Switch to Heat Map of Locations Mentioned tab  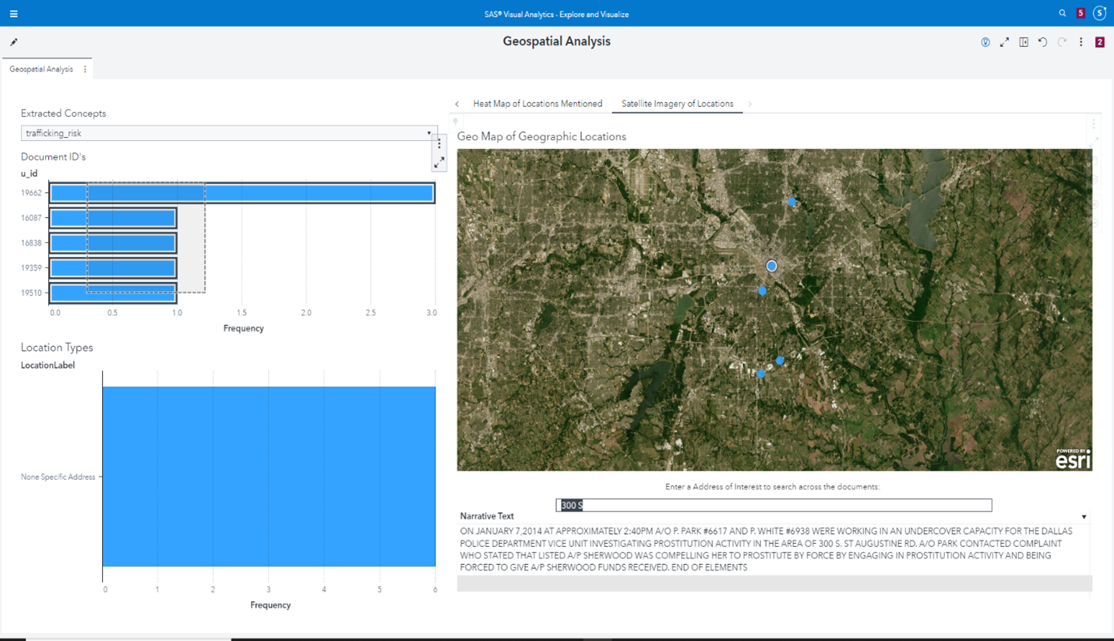538,104
